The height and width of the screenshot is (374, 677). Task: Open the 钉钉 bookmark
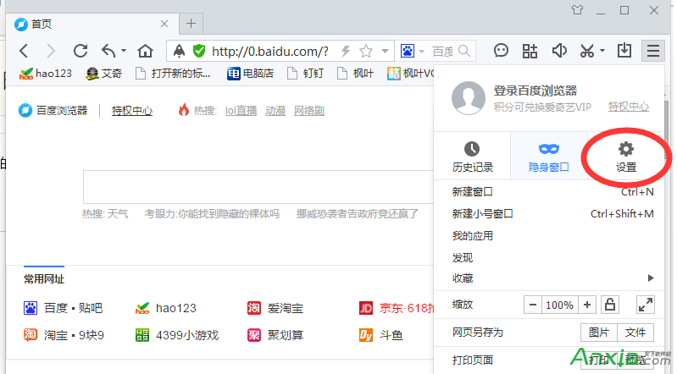coord(305,74)
